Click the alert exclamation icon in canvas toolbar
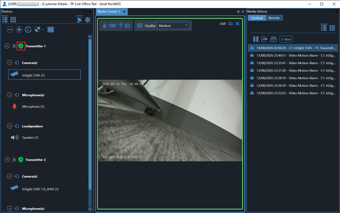 (140, 26)
